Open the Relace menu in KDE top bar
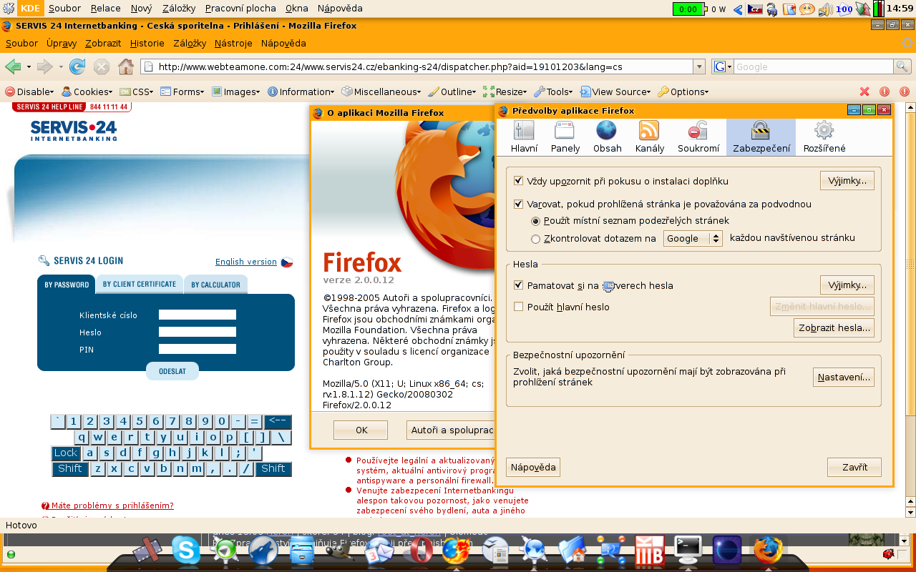The width and height of the screenshot is (916, 572). click(x=105, y=9)
